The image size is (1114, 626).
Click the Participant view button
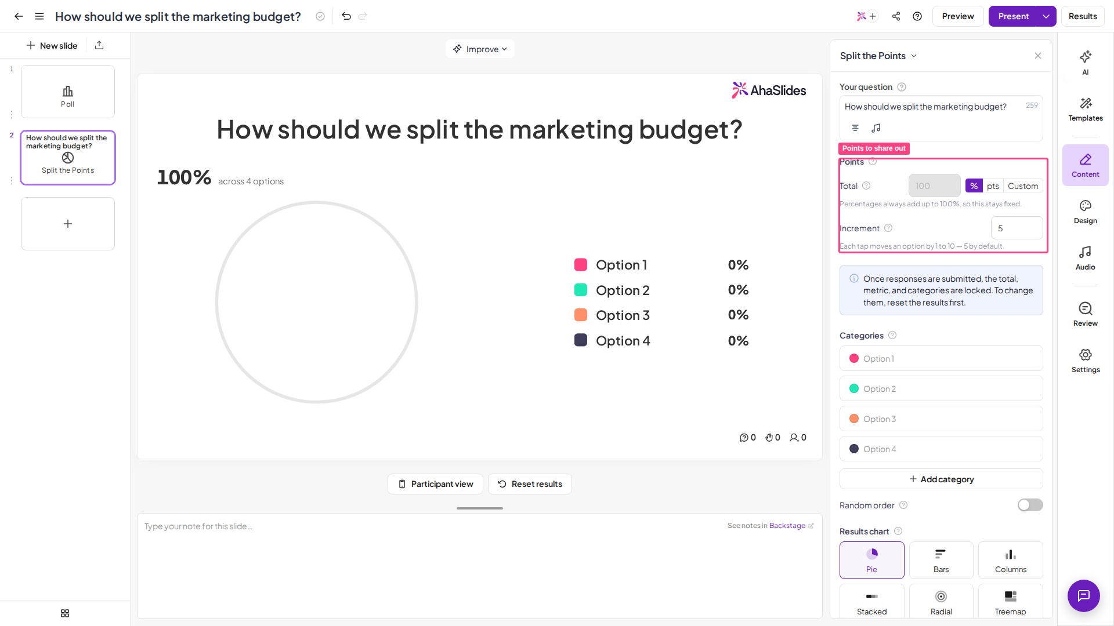[x=435, y=484]
